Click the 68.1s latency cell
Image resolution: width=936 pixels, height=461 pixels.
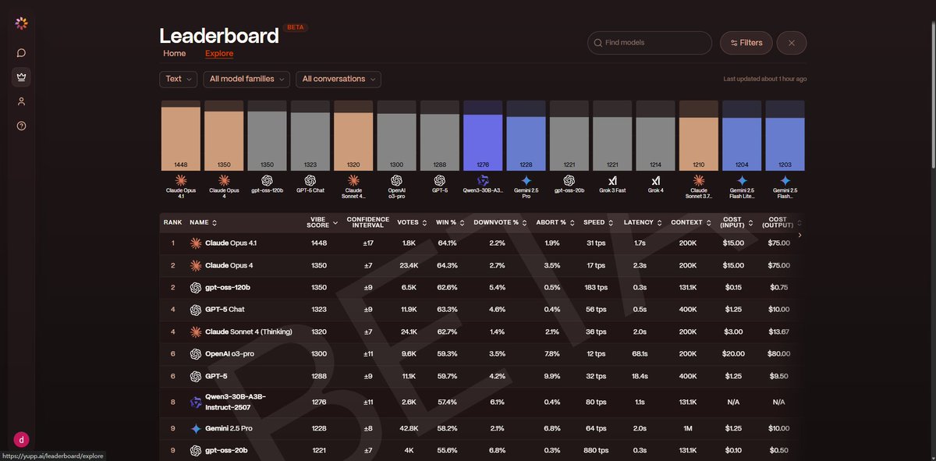coord(640,354)
